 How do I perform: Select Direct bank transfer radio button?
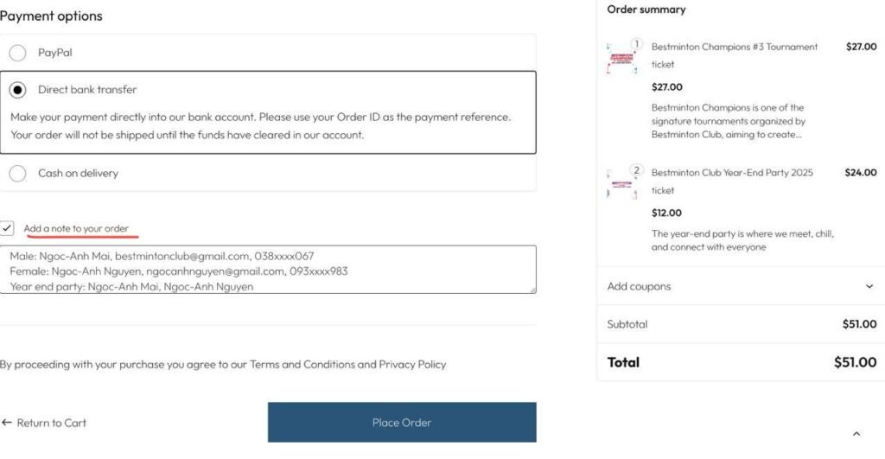tap(17, 90)
